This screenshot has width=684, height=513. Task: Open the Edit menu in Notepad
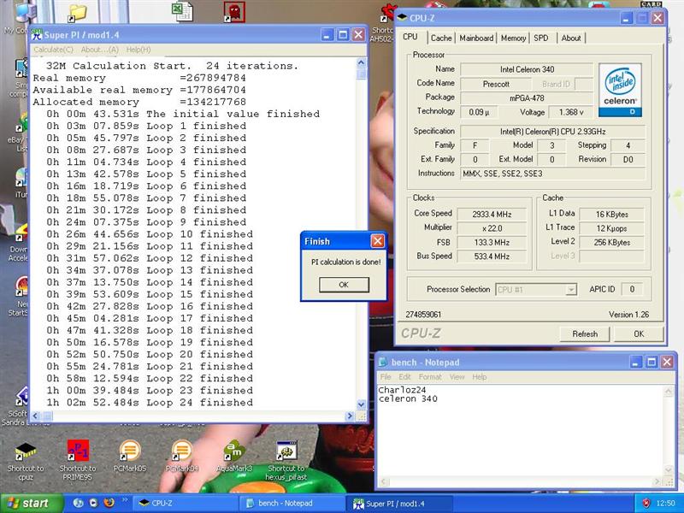click(x=404, y=377)
